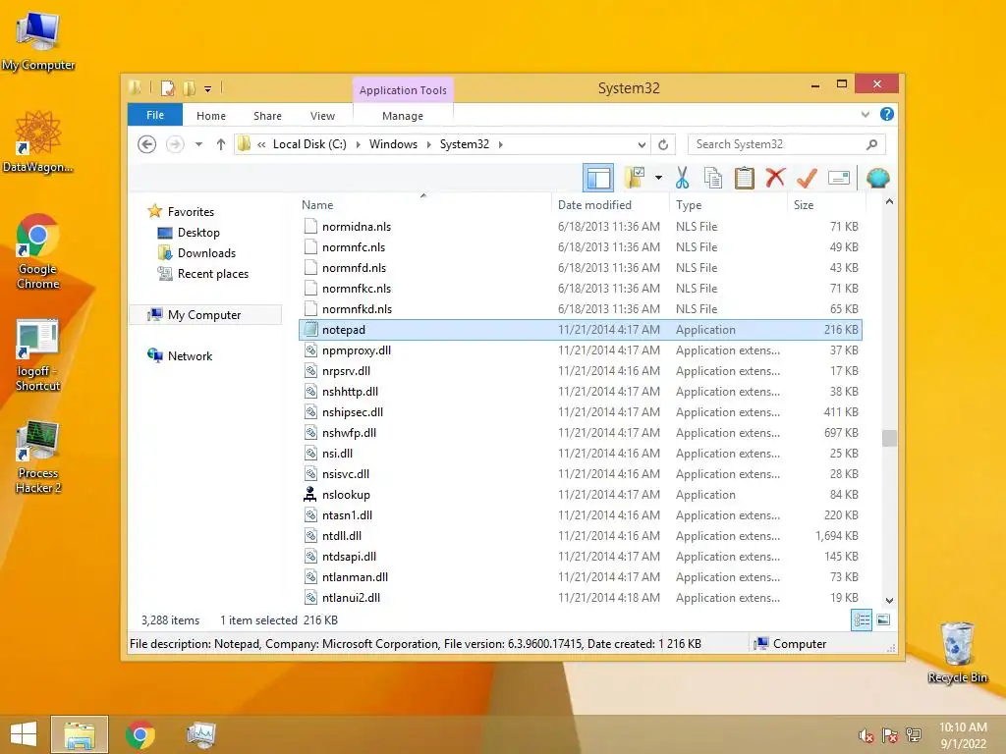This screenshot has height=754, width=1006.
Task: Click the file list scrollbar thumb
Action: pyautogui.click(x=889, y=438)
